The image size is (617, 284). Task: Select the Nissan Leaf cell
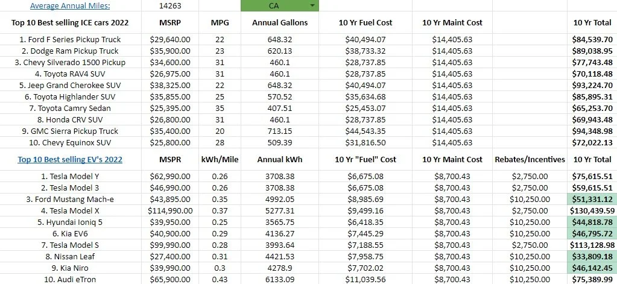[70, 256]
